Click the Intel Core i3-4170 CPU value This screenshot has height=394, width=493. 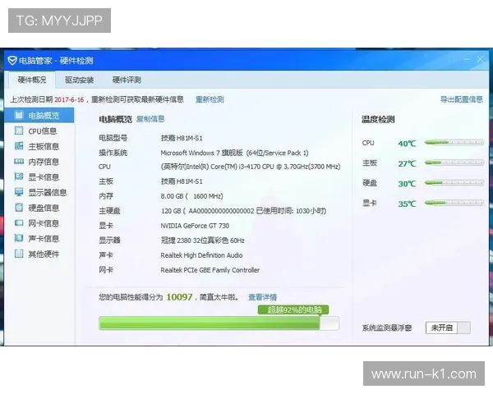tap(251, 167)
